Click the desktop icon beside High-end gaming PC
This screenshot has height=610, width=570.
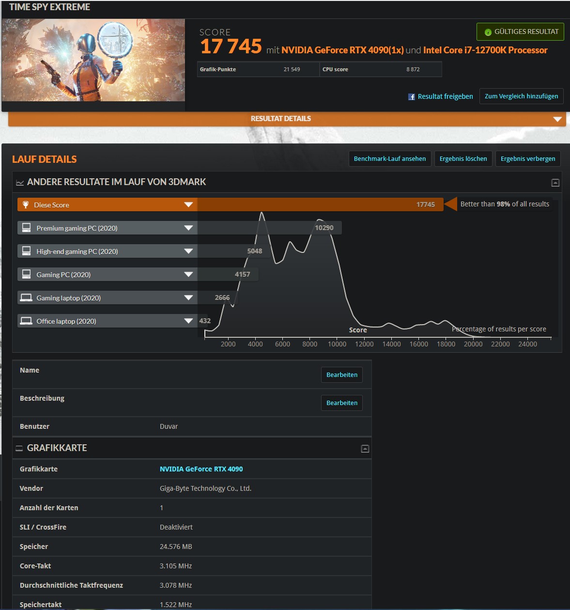(27, 251)
